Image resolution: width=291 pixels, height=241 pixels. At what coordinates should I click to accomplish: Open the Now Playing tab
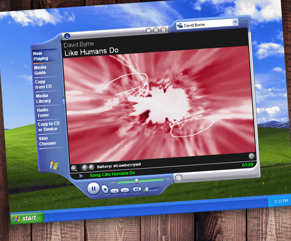click(40, 56)
